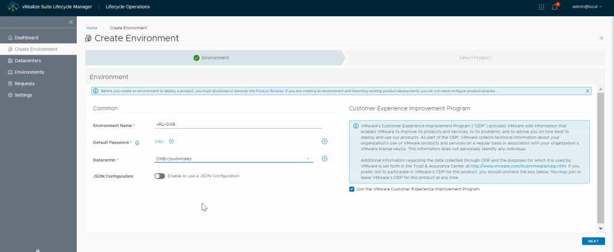Image resolution: width=614 pixels, height=252 pixels.
Task: Enable the JSON Configuration toggle
Action: pos(159,176)
